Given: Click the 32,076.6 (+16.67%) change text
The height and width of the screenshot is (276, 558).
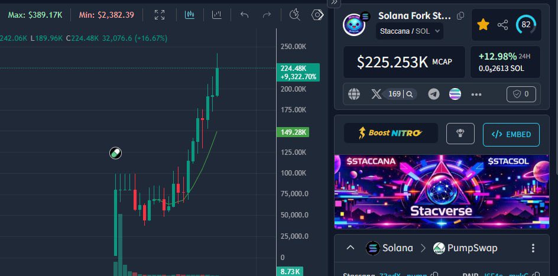Looking at the screenshot, I should [x=135, y=38].
